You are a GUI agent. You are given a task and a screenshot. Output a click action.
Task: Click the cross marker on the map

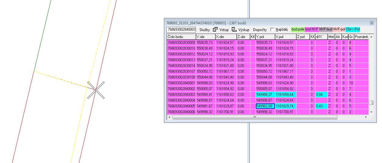click(96, 90)
